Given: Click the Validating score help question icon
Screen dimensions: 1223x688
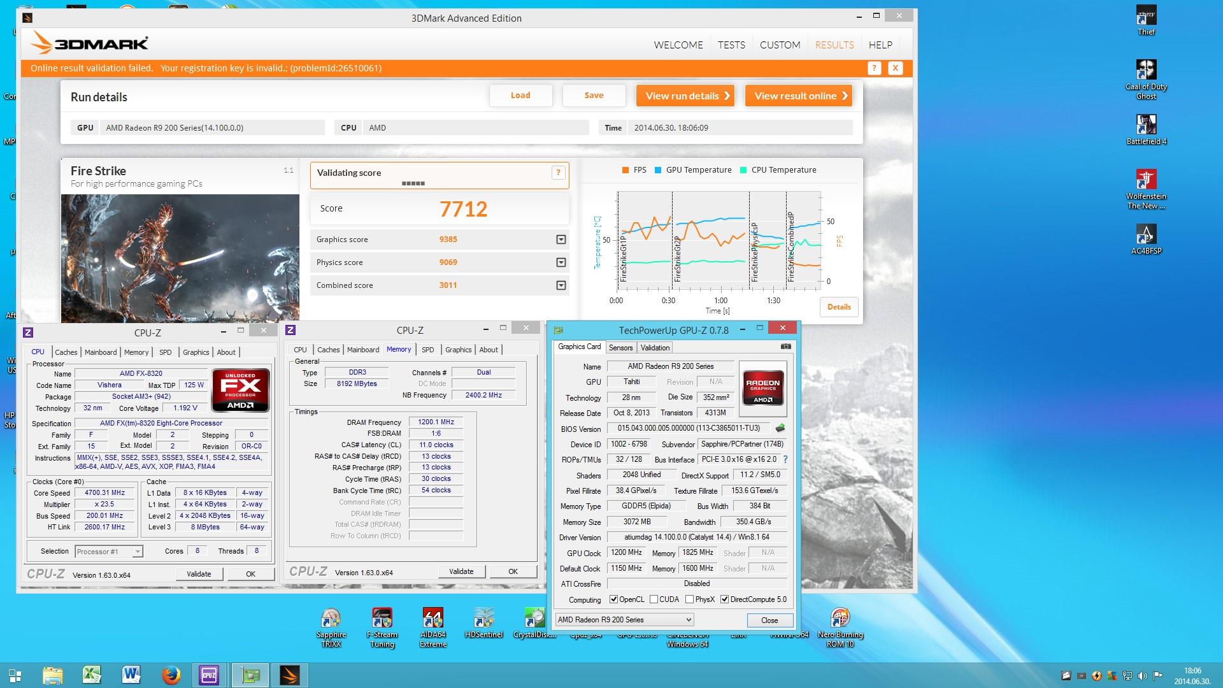Looking at the screenshot, I should [x=558, y=172].
